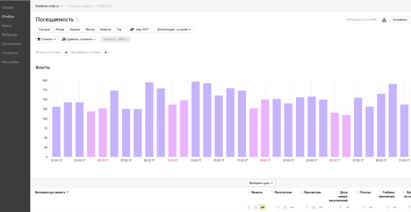The image size is (411, 212).
Task: Open the Точность: 100% dropdown
Action: point(115,39)
